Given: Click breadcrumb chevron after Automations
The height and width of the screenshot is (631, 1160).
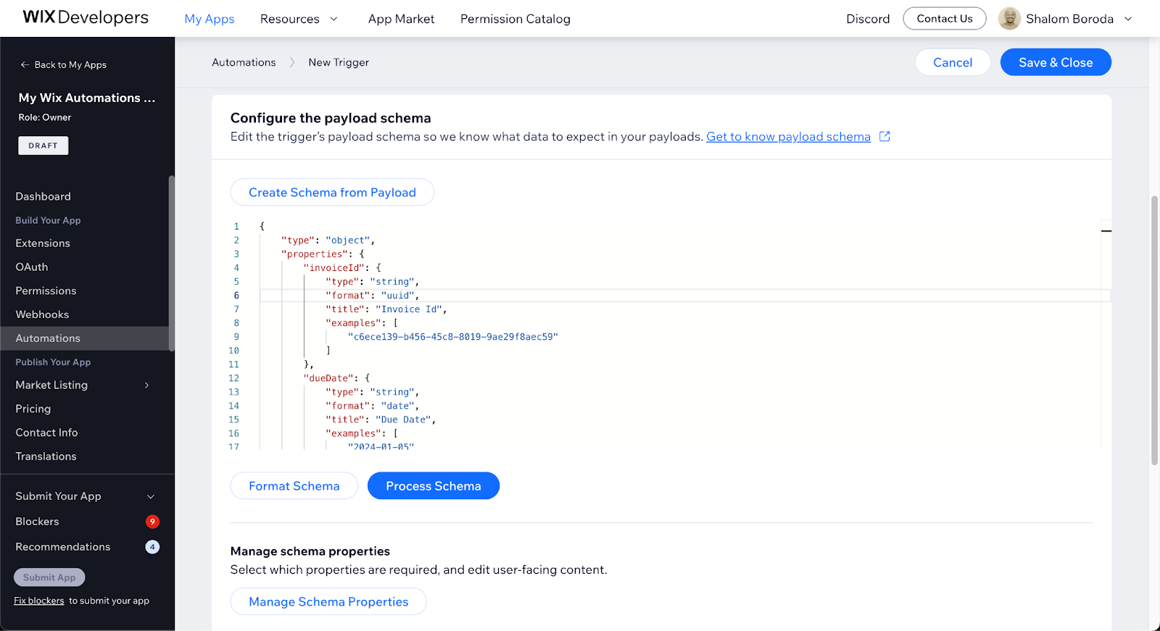Looking at the screenshot, I should coord(292,62).
